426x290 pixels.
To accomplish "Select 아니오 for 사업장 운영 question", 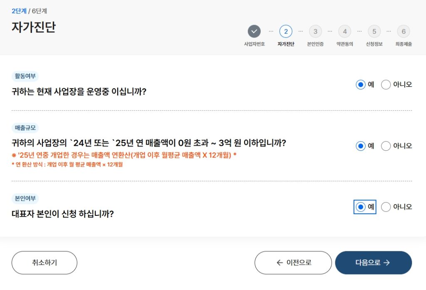I will click(x=386, y=85).
